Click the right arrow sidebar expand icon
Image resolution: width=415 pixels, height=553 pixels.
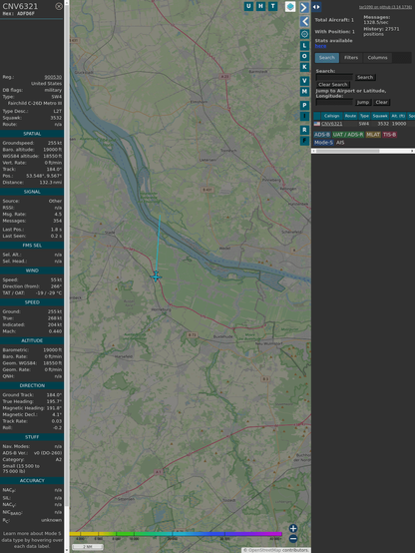tap(304, 7)
